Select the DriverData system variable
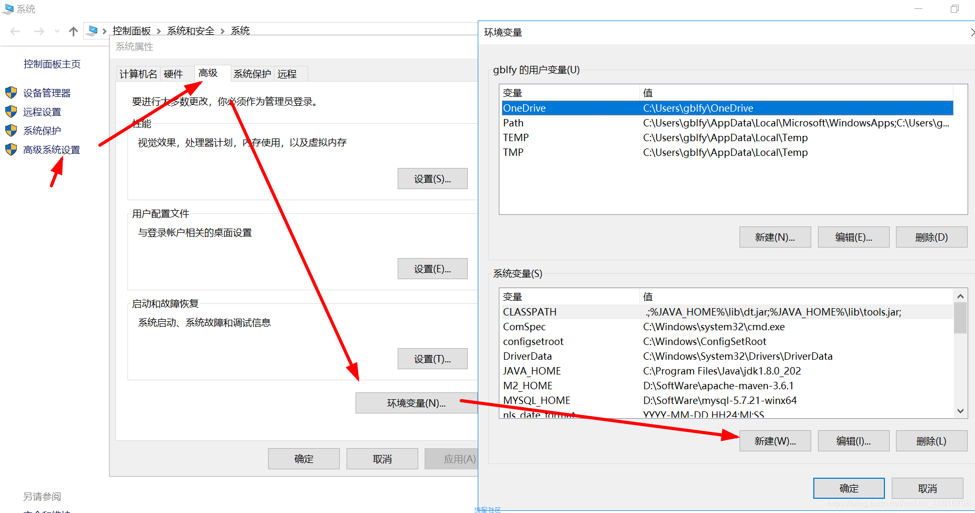 (727, 356)
